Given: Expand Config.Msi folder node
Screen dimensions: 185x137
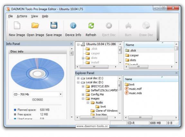Looking at the screenshot, I should click(x=83, y=94).
